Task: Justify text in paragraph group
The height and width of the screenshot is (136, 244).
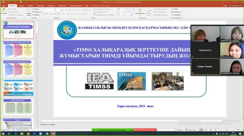Action: point(83,14)
